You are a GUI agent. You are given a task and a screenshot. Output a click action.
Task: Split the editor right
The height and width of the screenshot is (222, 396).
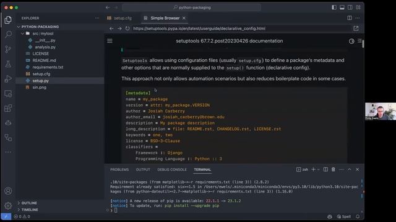(x=350, y=18)
